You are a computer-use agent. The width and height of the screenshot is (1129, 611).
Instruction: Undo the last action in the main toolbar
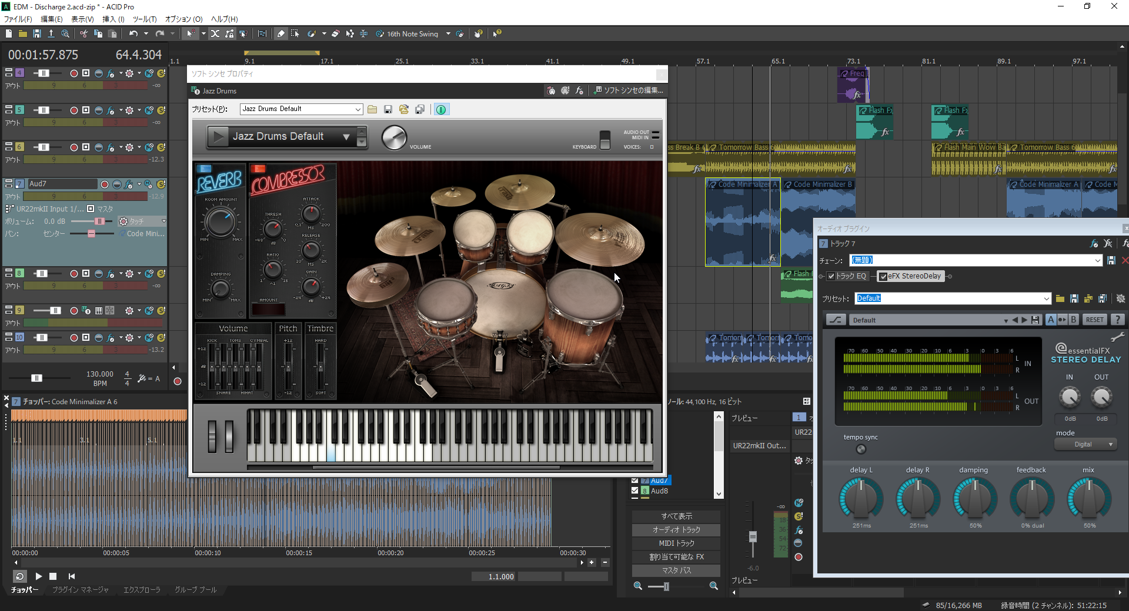tap(133, 33)
